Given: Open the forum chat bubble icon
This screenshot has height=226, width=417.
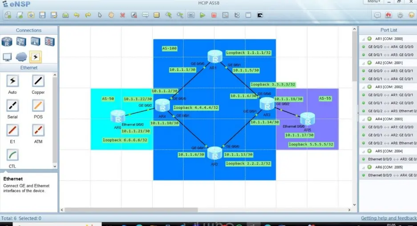Looking at the screenshot, I should 377,15.
